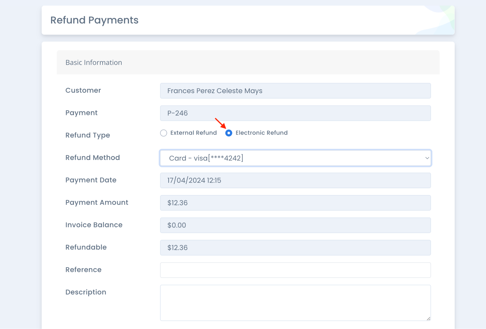Select the External Refund radio button

click(163, 133)
